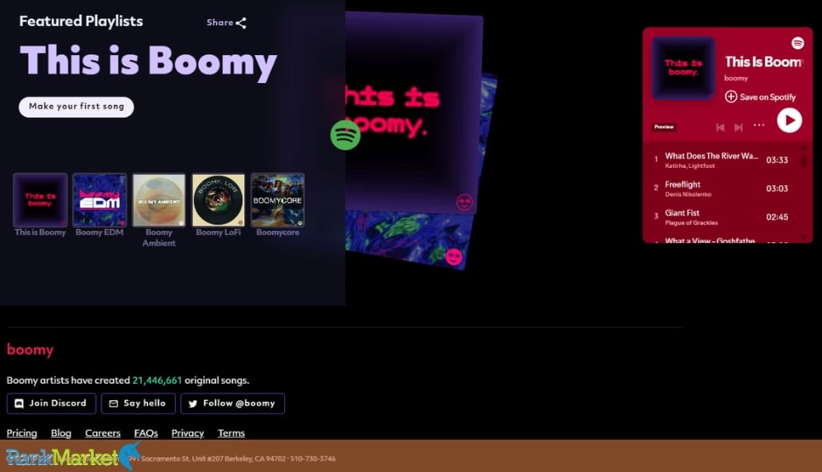Click Spotify logo in embedded player corner

(x=798, y=43)
